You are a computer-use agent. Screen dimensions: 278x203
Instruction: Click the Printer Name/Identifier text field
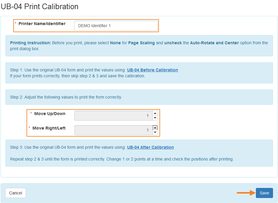point(116,26)
